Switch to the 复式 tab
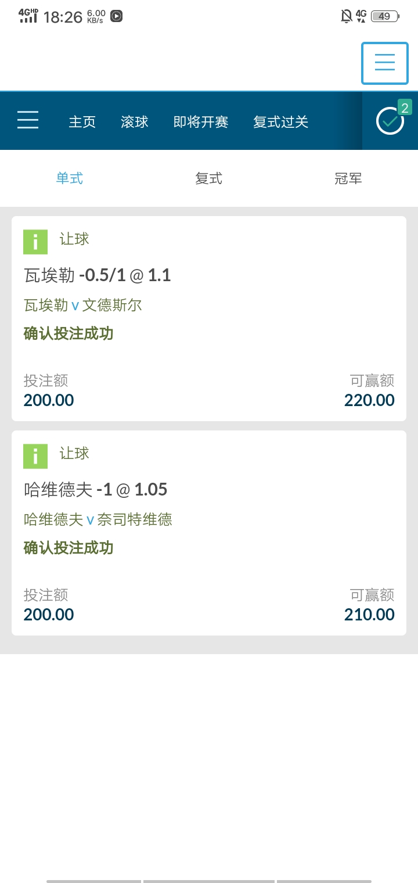Screen dimensions: 418x883 point(209,178)
